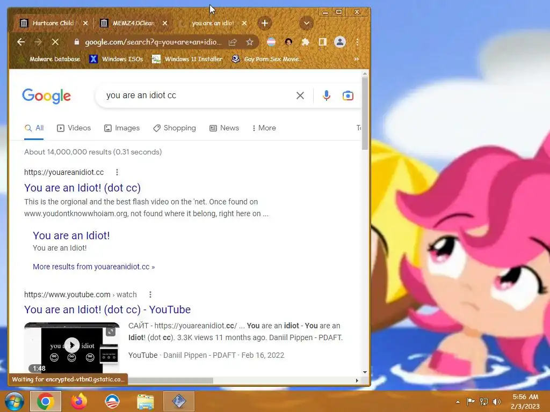The height and width of the screenshot is (412, 550).
Task: Click the address bar URL
Action: click(x=153, y=42)
